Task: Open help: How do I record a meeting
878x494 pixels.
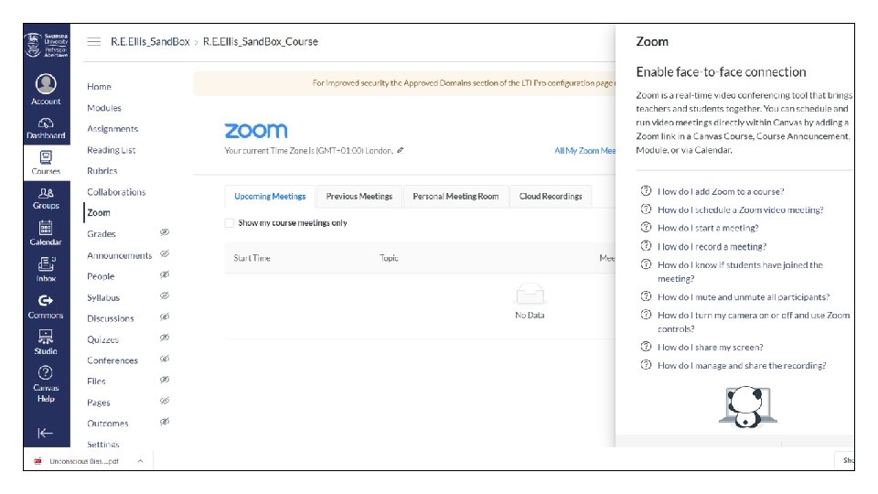Action: (x=712, y=246)
